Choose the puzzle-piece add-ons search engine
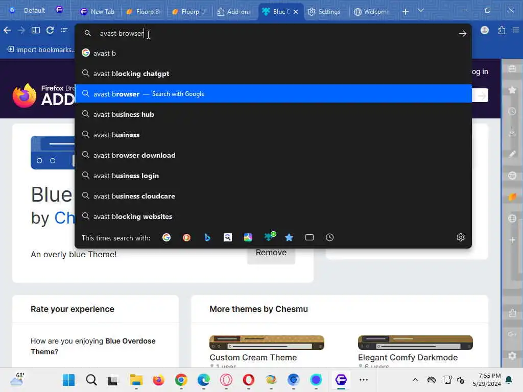This screenshot has height=392, width=523. 270,237
